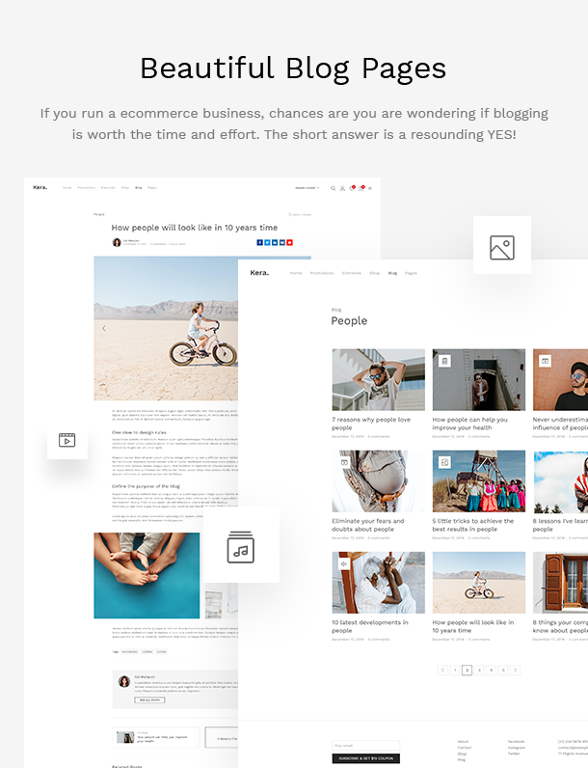Click SUBSCRIBE & GET COUPON button
Image resolution: width=588 pixels, height=768 pixels.
(x=366, y=758)
